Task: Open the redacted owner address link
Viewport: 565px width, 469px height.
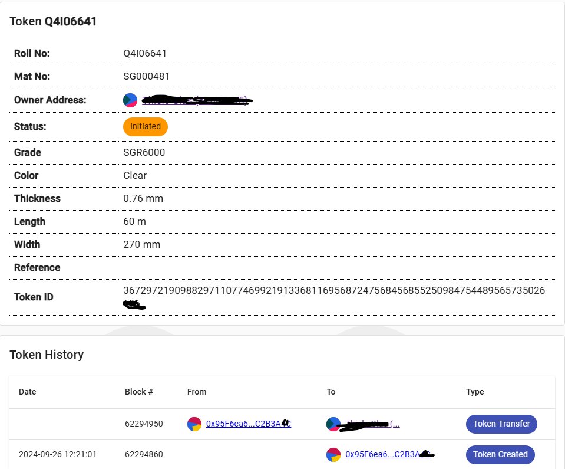Action: point(196,100)
